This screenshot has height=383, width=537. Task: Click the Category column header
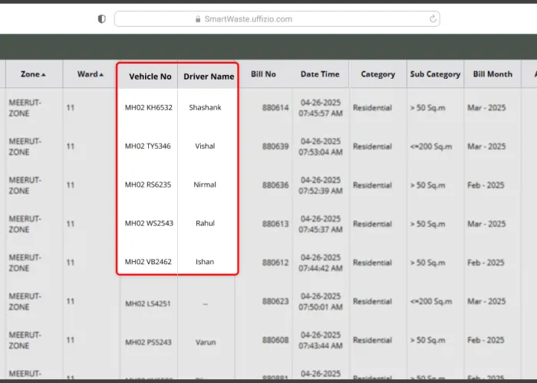point(377,74)
